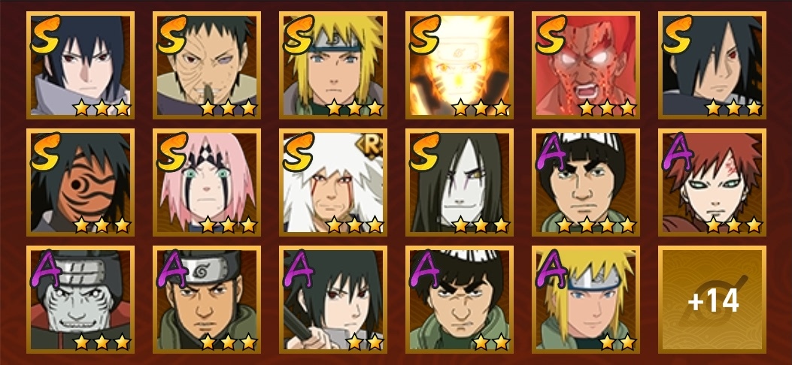Select the bearded A-rank ninja with leaf headband

[207, 300]
